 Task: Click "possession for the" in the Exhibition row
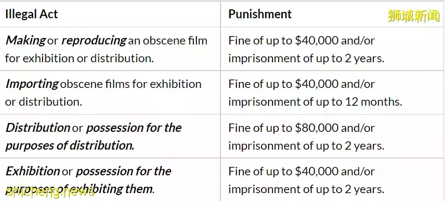tap(123, 171)
